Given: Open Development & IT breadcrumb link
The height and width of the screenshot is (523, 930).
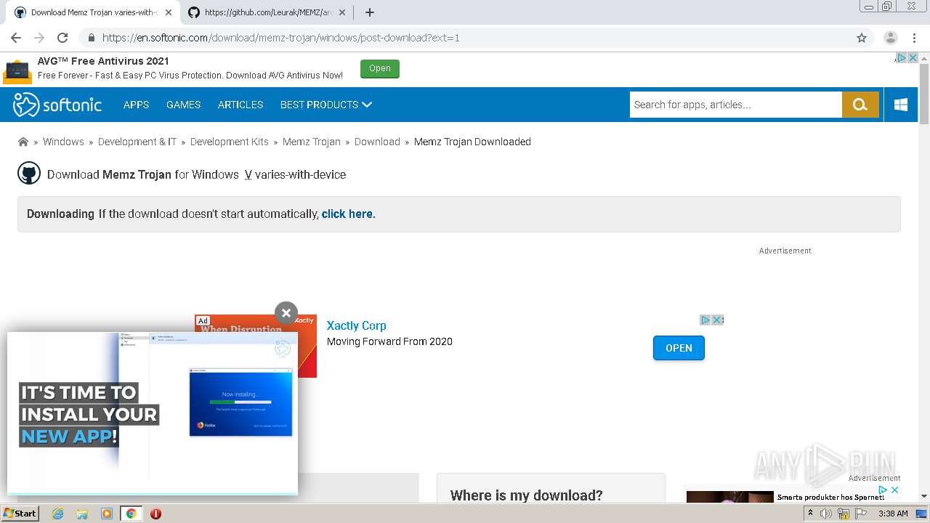Looking at the screenshot, I should click(137, 142).
